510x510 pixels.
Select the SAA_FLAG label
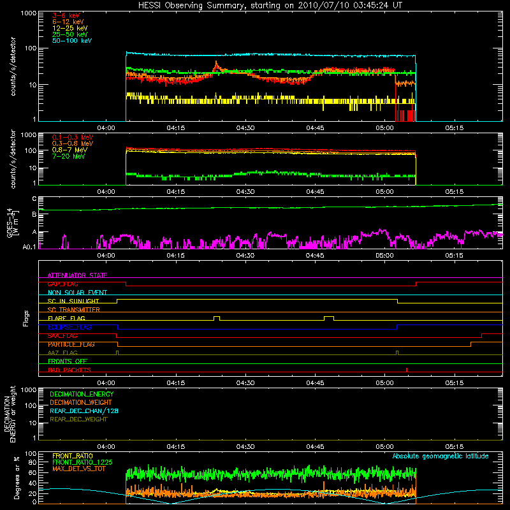(x=62, y=336)
